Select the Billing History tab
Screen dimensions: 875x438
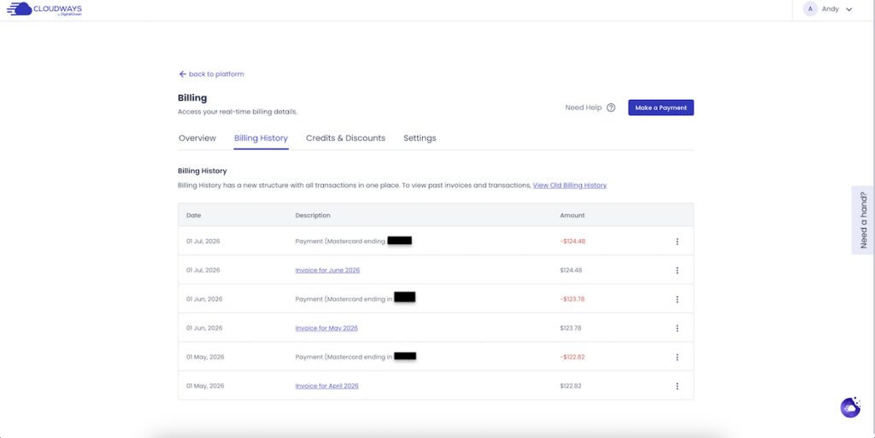(x=261, y=138)
